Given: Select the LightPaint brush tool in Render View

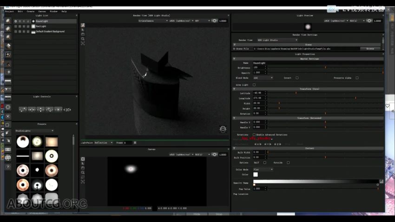Looking at the screenshot, I should [83, 25].
